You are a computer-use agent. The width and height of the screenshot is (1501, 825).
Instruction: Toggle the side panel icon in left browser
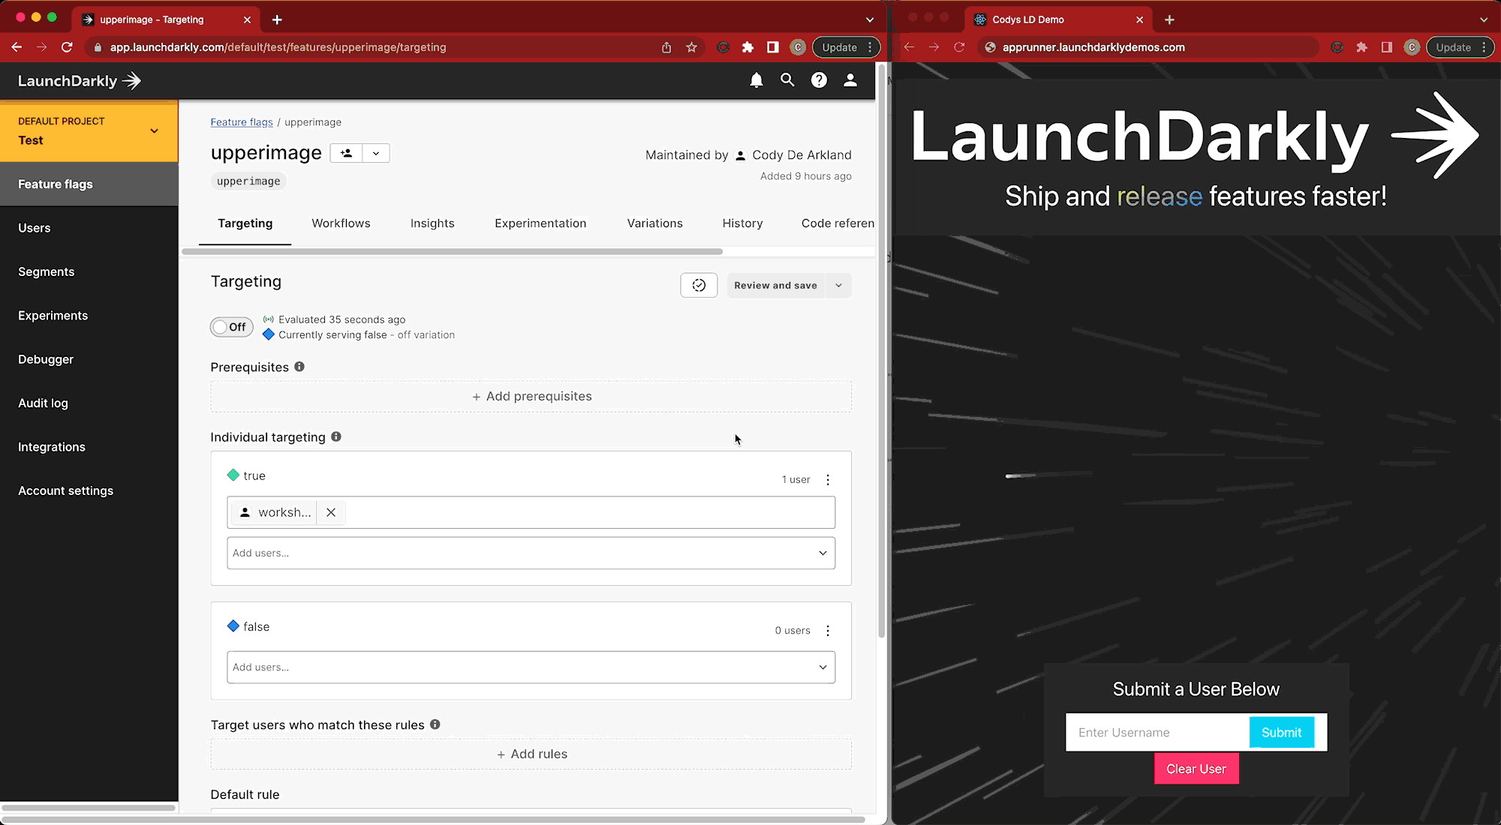(x=772, y=47)
